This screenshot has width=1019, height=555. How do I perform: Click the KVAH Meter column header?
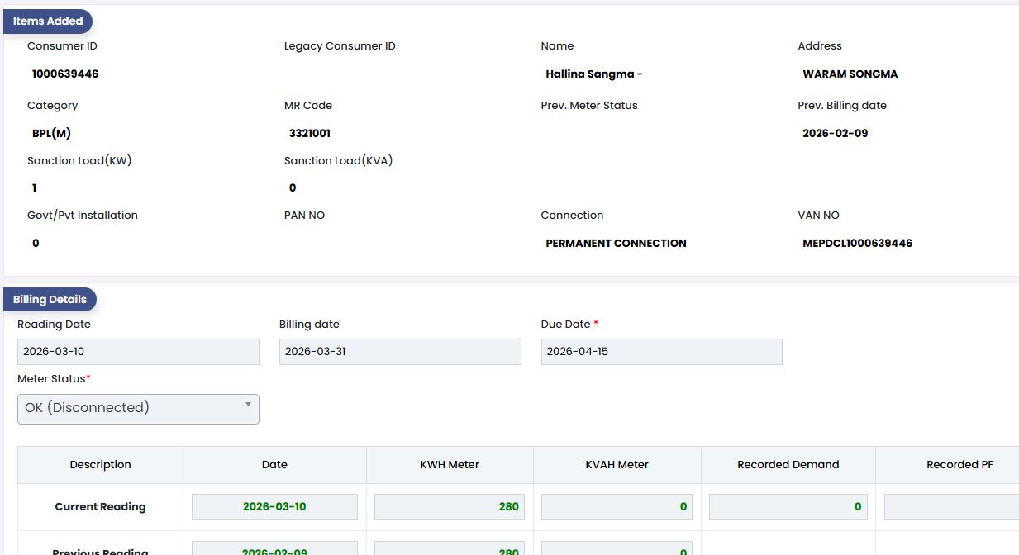(x=617, y=465)
